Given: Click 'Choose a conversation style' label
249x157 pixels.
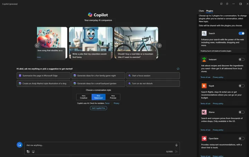Looking at the screenshot, I should 98,90.
